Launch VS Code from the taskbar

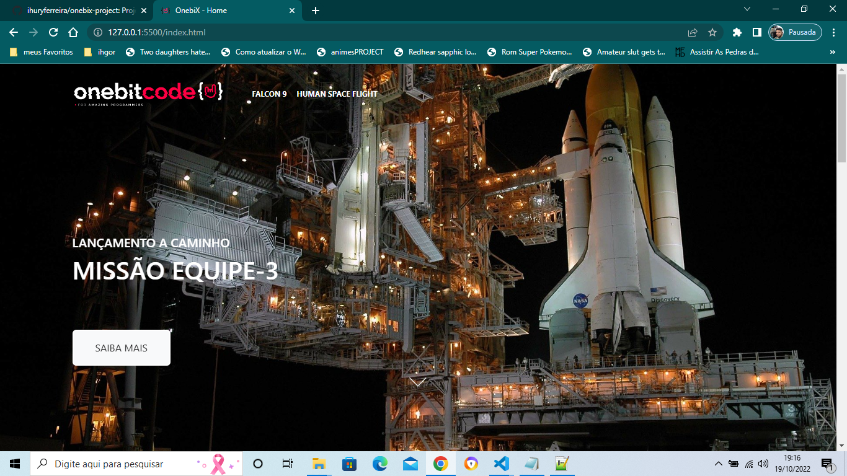[500, 464]
